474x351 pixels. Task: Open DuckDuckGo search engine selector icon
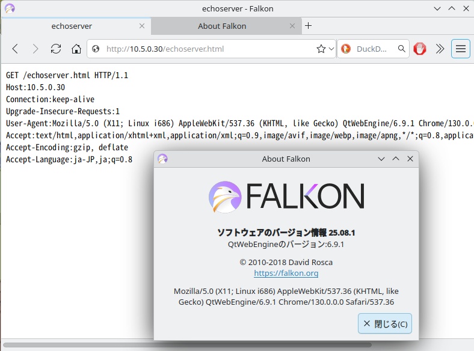pos(346,49)
